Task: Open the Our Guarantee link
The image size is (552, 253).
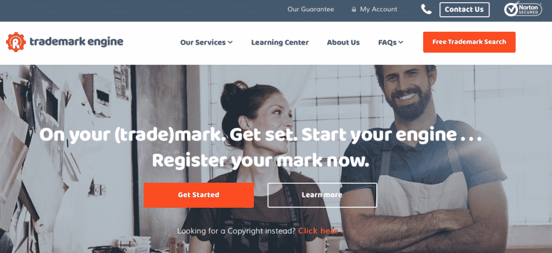Action: point(310,10)
